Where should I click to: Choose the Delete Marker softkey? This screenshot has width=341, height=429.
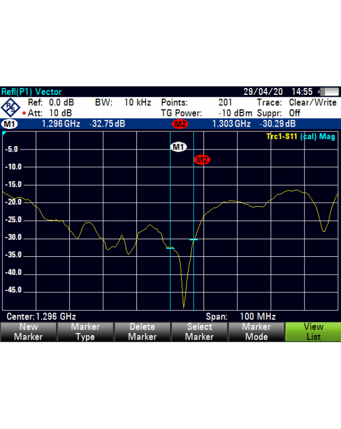pos(142,332)
